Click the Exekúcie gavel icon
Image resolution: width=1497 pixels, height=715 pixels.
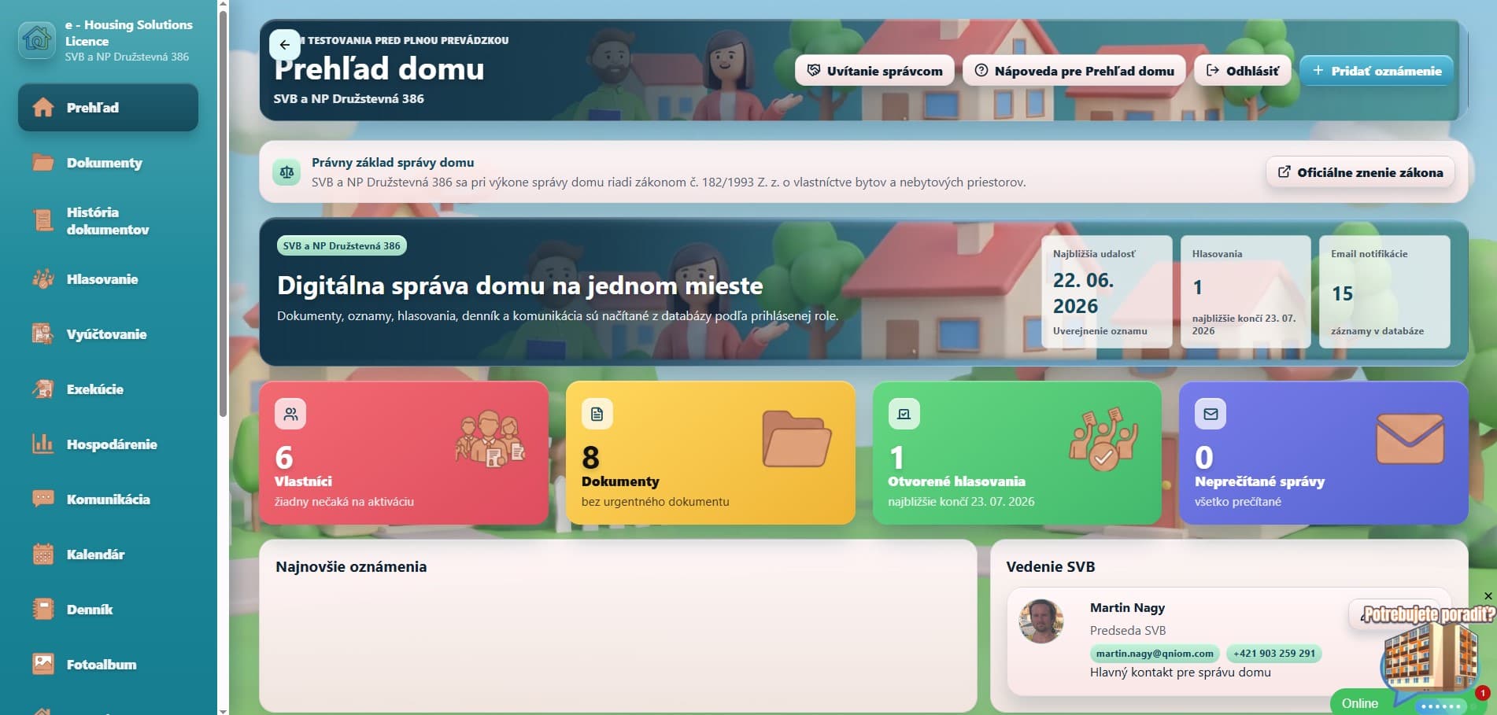coord(43,389)
